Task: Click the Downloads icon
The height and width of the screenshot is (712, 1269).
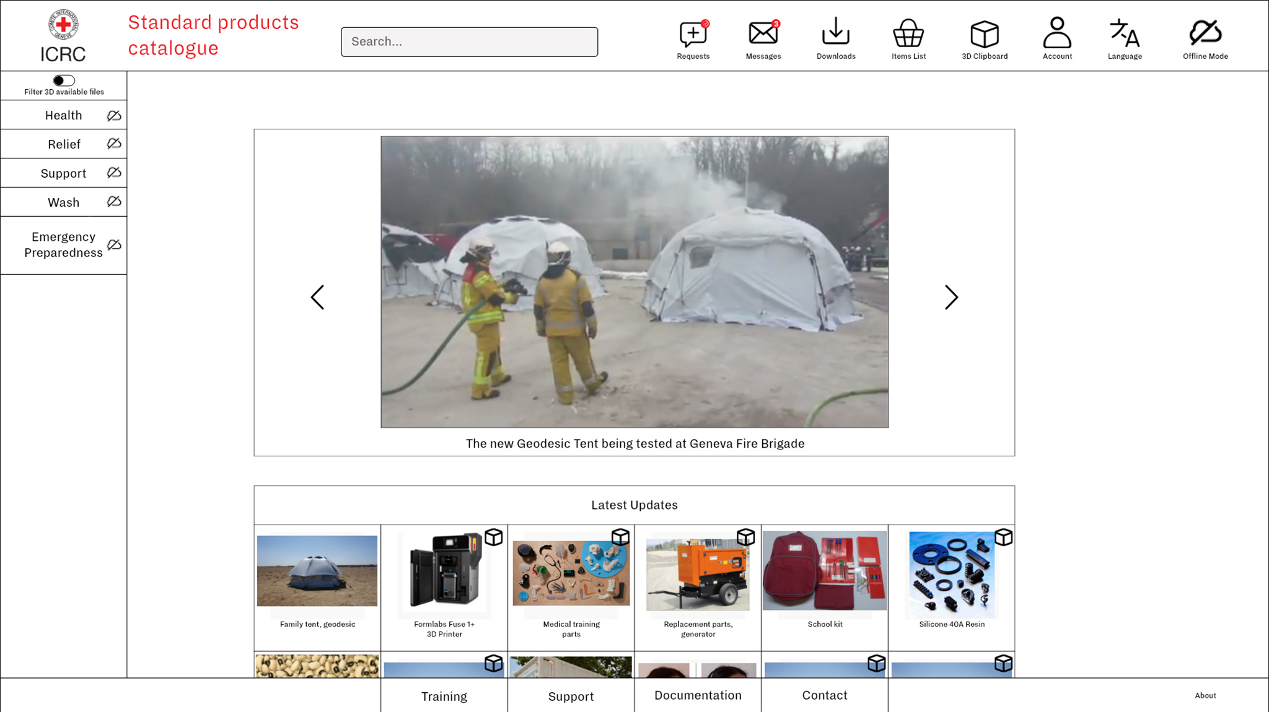Action: point(835,32)
